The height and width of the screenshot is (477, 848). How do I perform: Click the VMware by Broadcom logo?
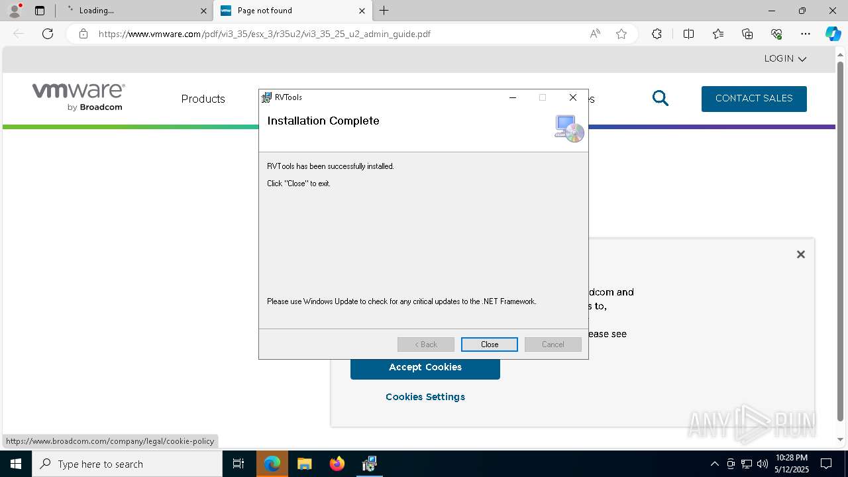(79, 97)
